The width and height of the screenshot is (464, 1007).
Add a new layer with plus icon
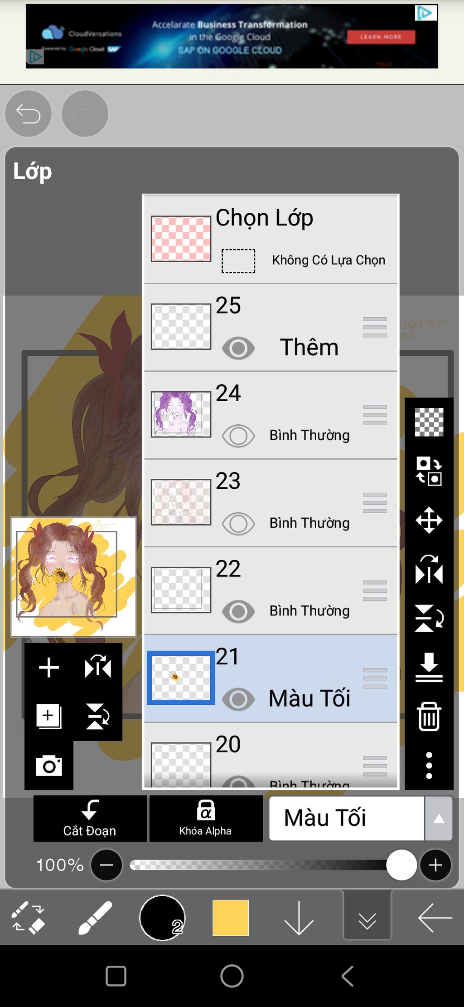(49, 668)
